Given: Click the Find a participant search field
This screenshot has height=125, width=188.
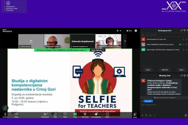Looking at the screenshot, I should pos(165,35).
